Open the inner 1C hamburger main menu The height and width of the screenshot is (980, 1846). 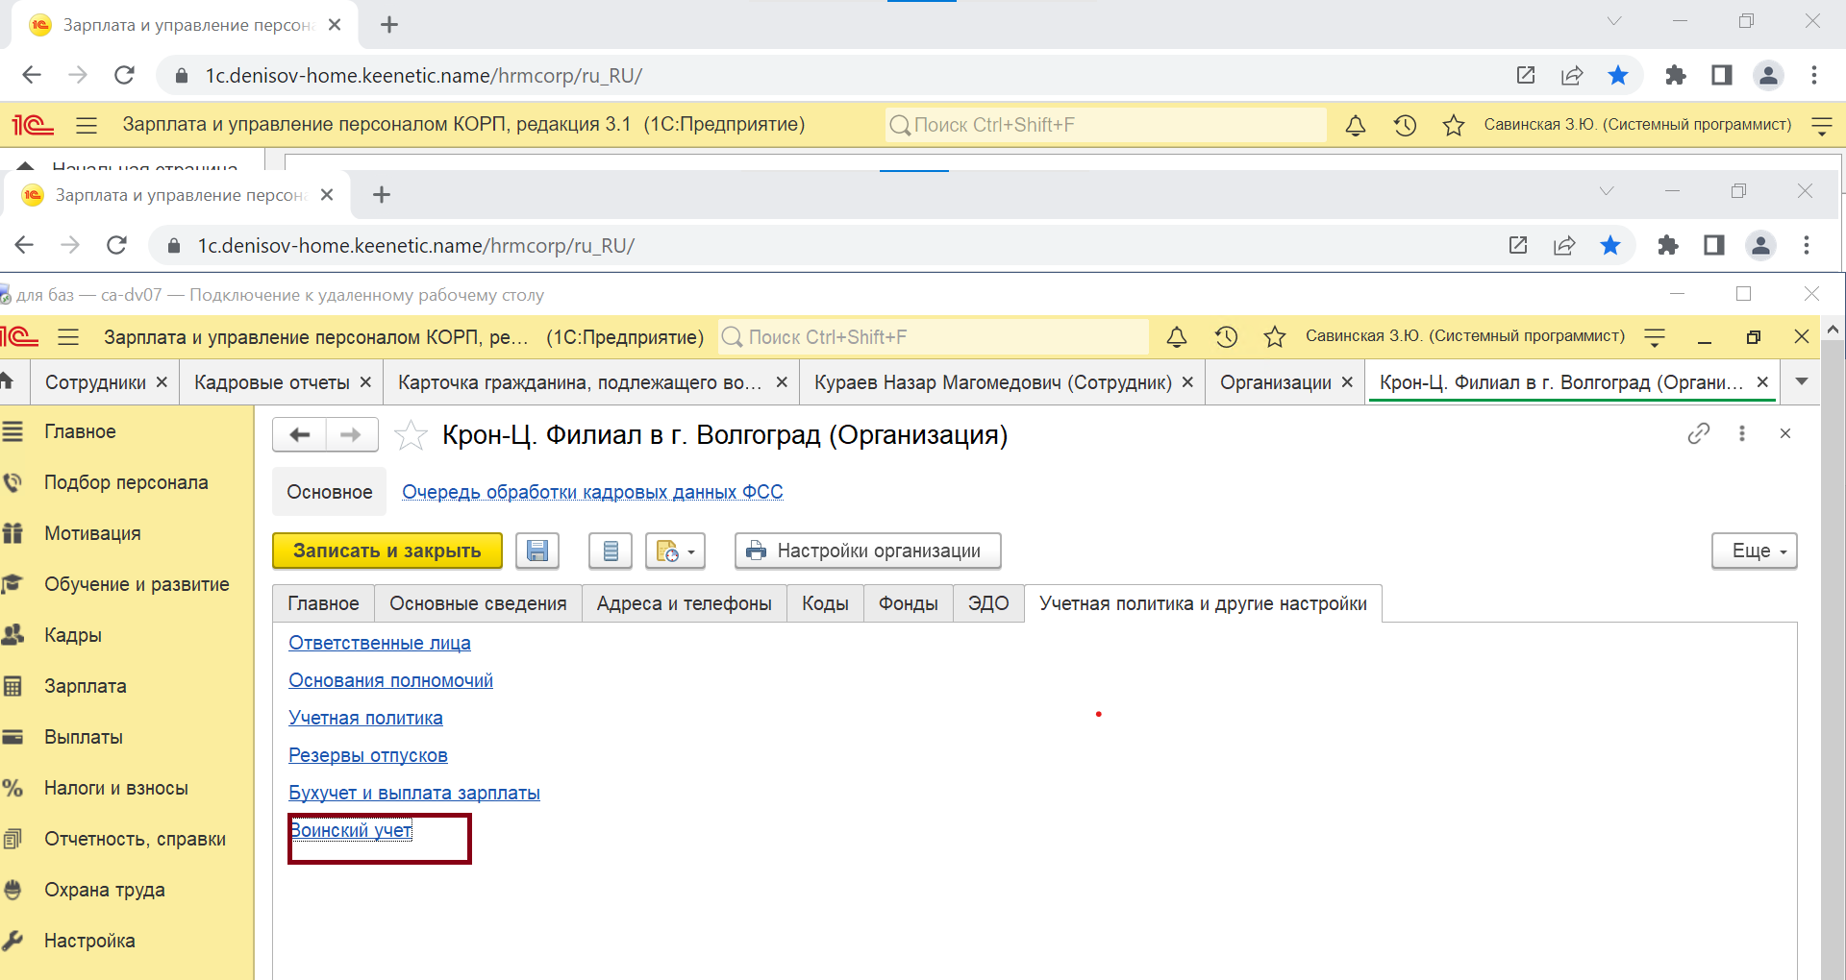[x=68, y=337]
